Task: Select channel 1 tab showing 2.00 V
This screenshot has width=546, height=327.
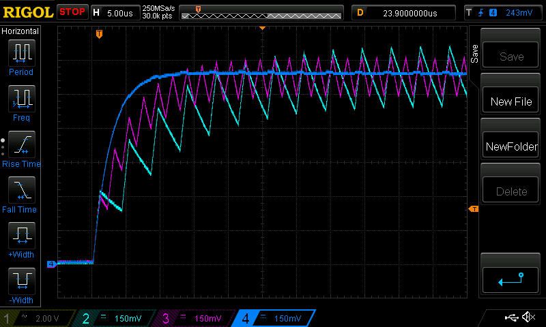Action: [38, 318]
